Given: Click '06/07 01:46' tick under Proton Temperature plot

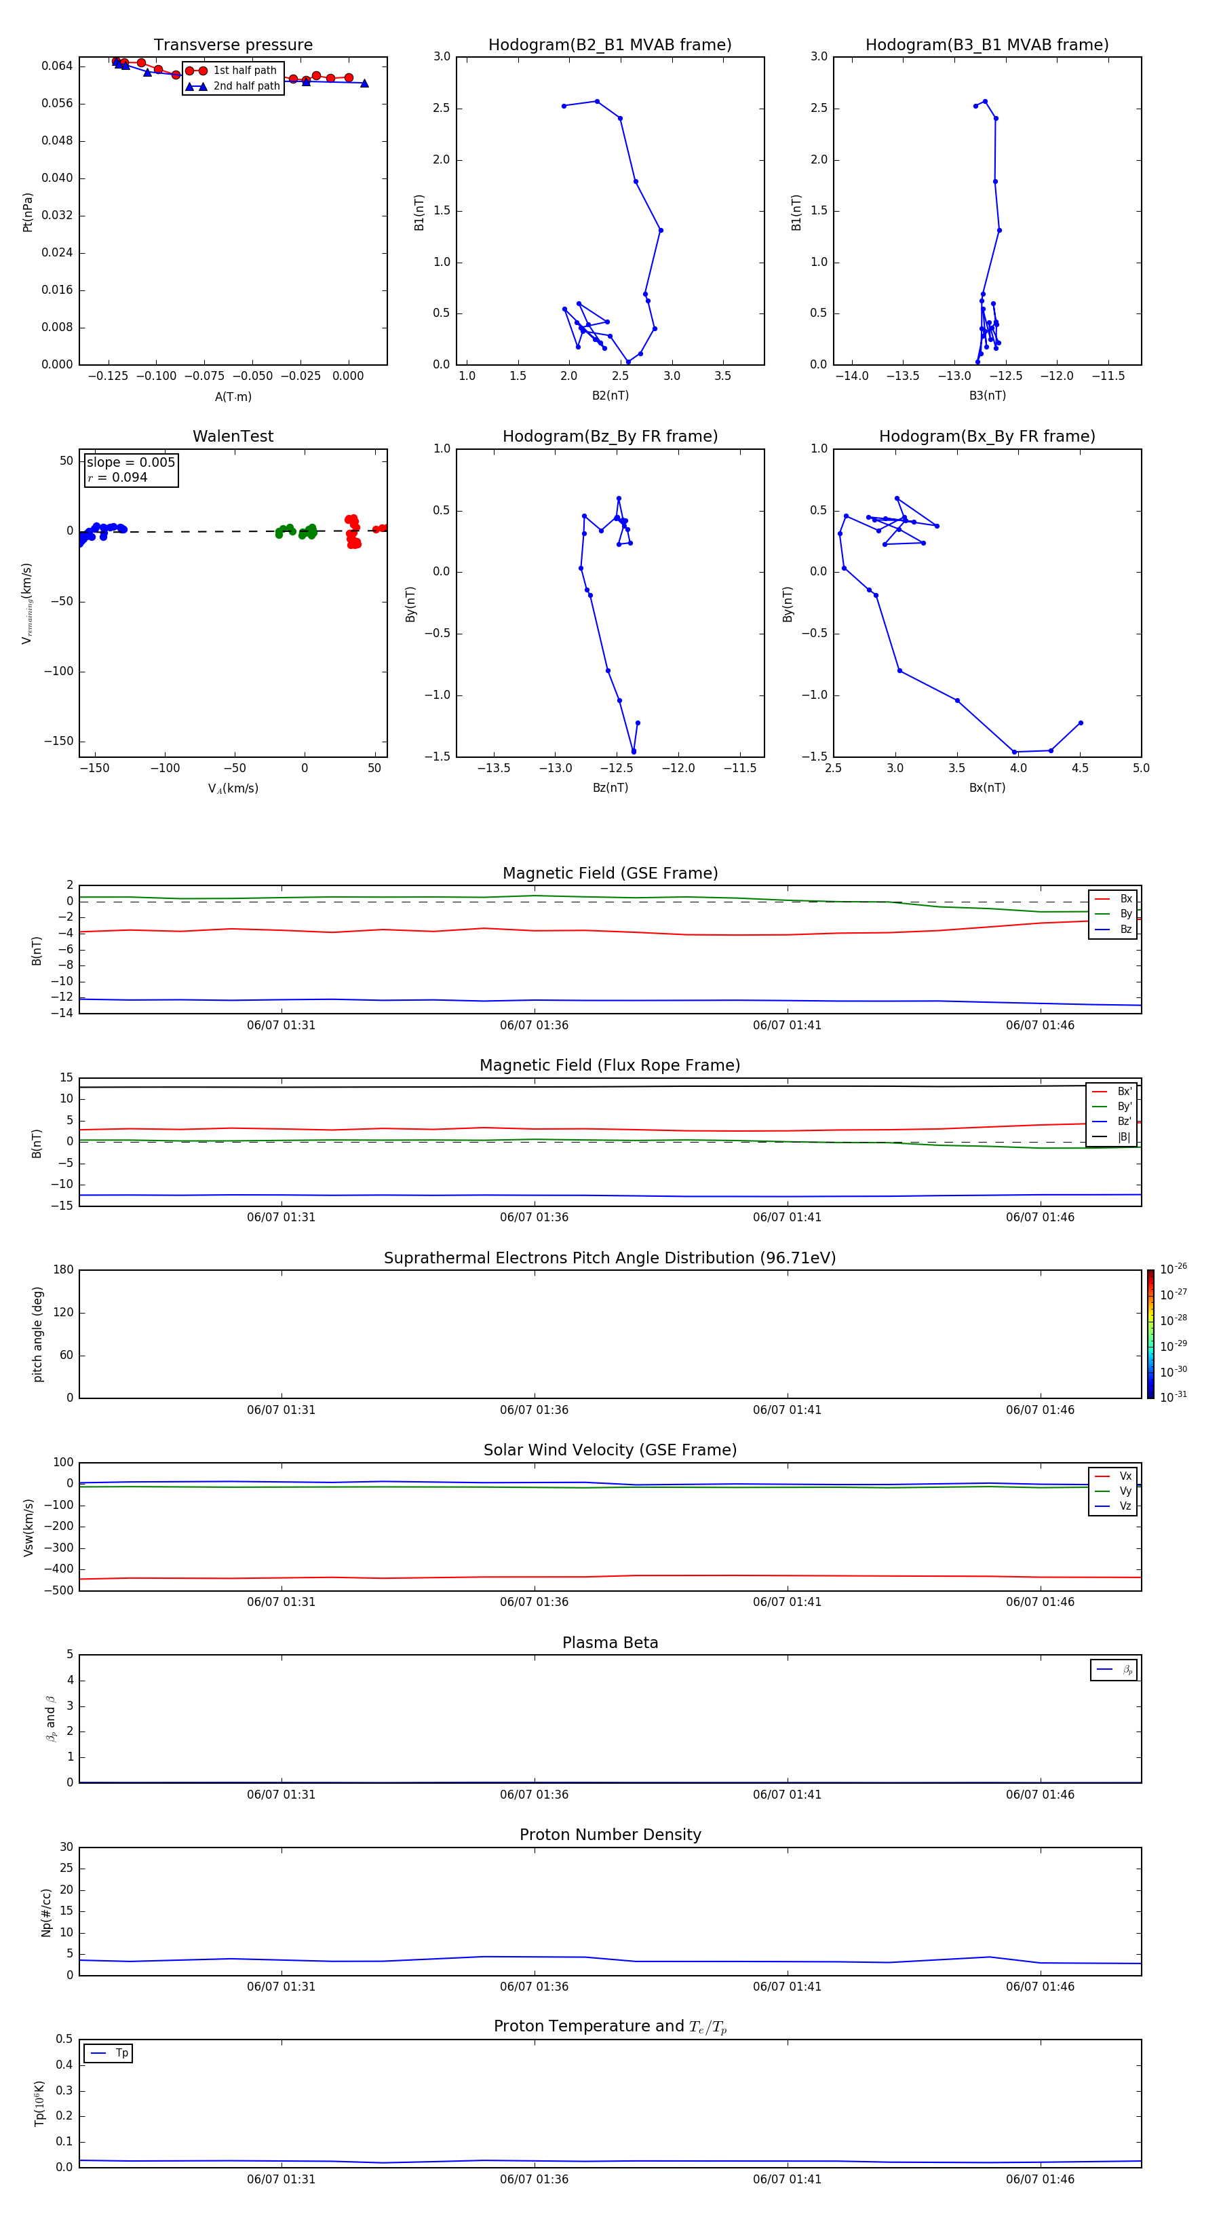Looking at the screenshot, I should point(1039,2180).
